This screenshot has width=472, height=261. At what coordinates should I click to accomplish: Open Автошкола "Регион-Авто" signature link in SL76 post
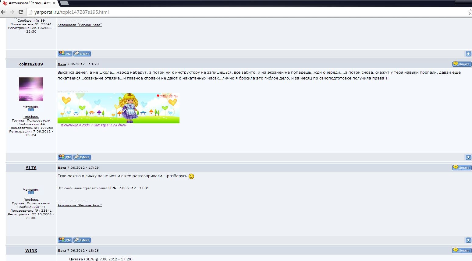point(80,205)
